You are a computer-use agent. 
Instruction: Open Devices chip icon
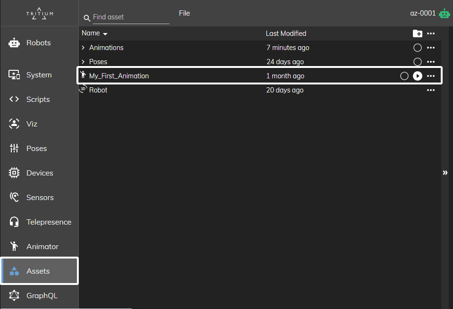pyautogui.click(x=14, y=173)
